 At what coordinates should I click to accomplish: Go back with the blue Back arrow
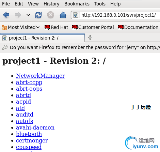(x=6, y=15)
